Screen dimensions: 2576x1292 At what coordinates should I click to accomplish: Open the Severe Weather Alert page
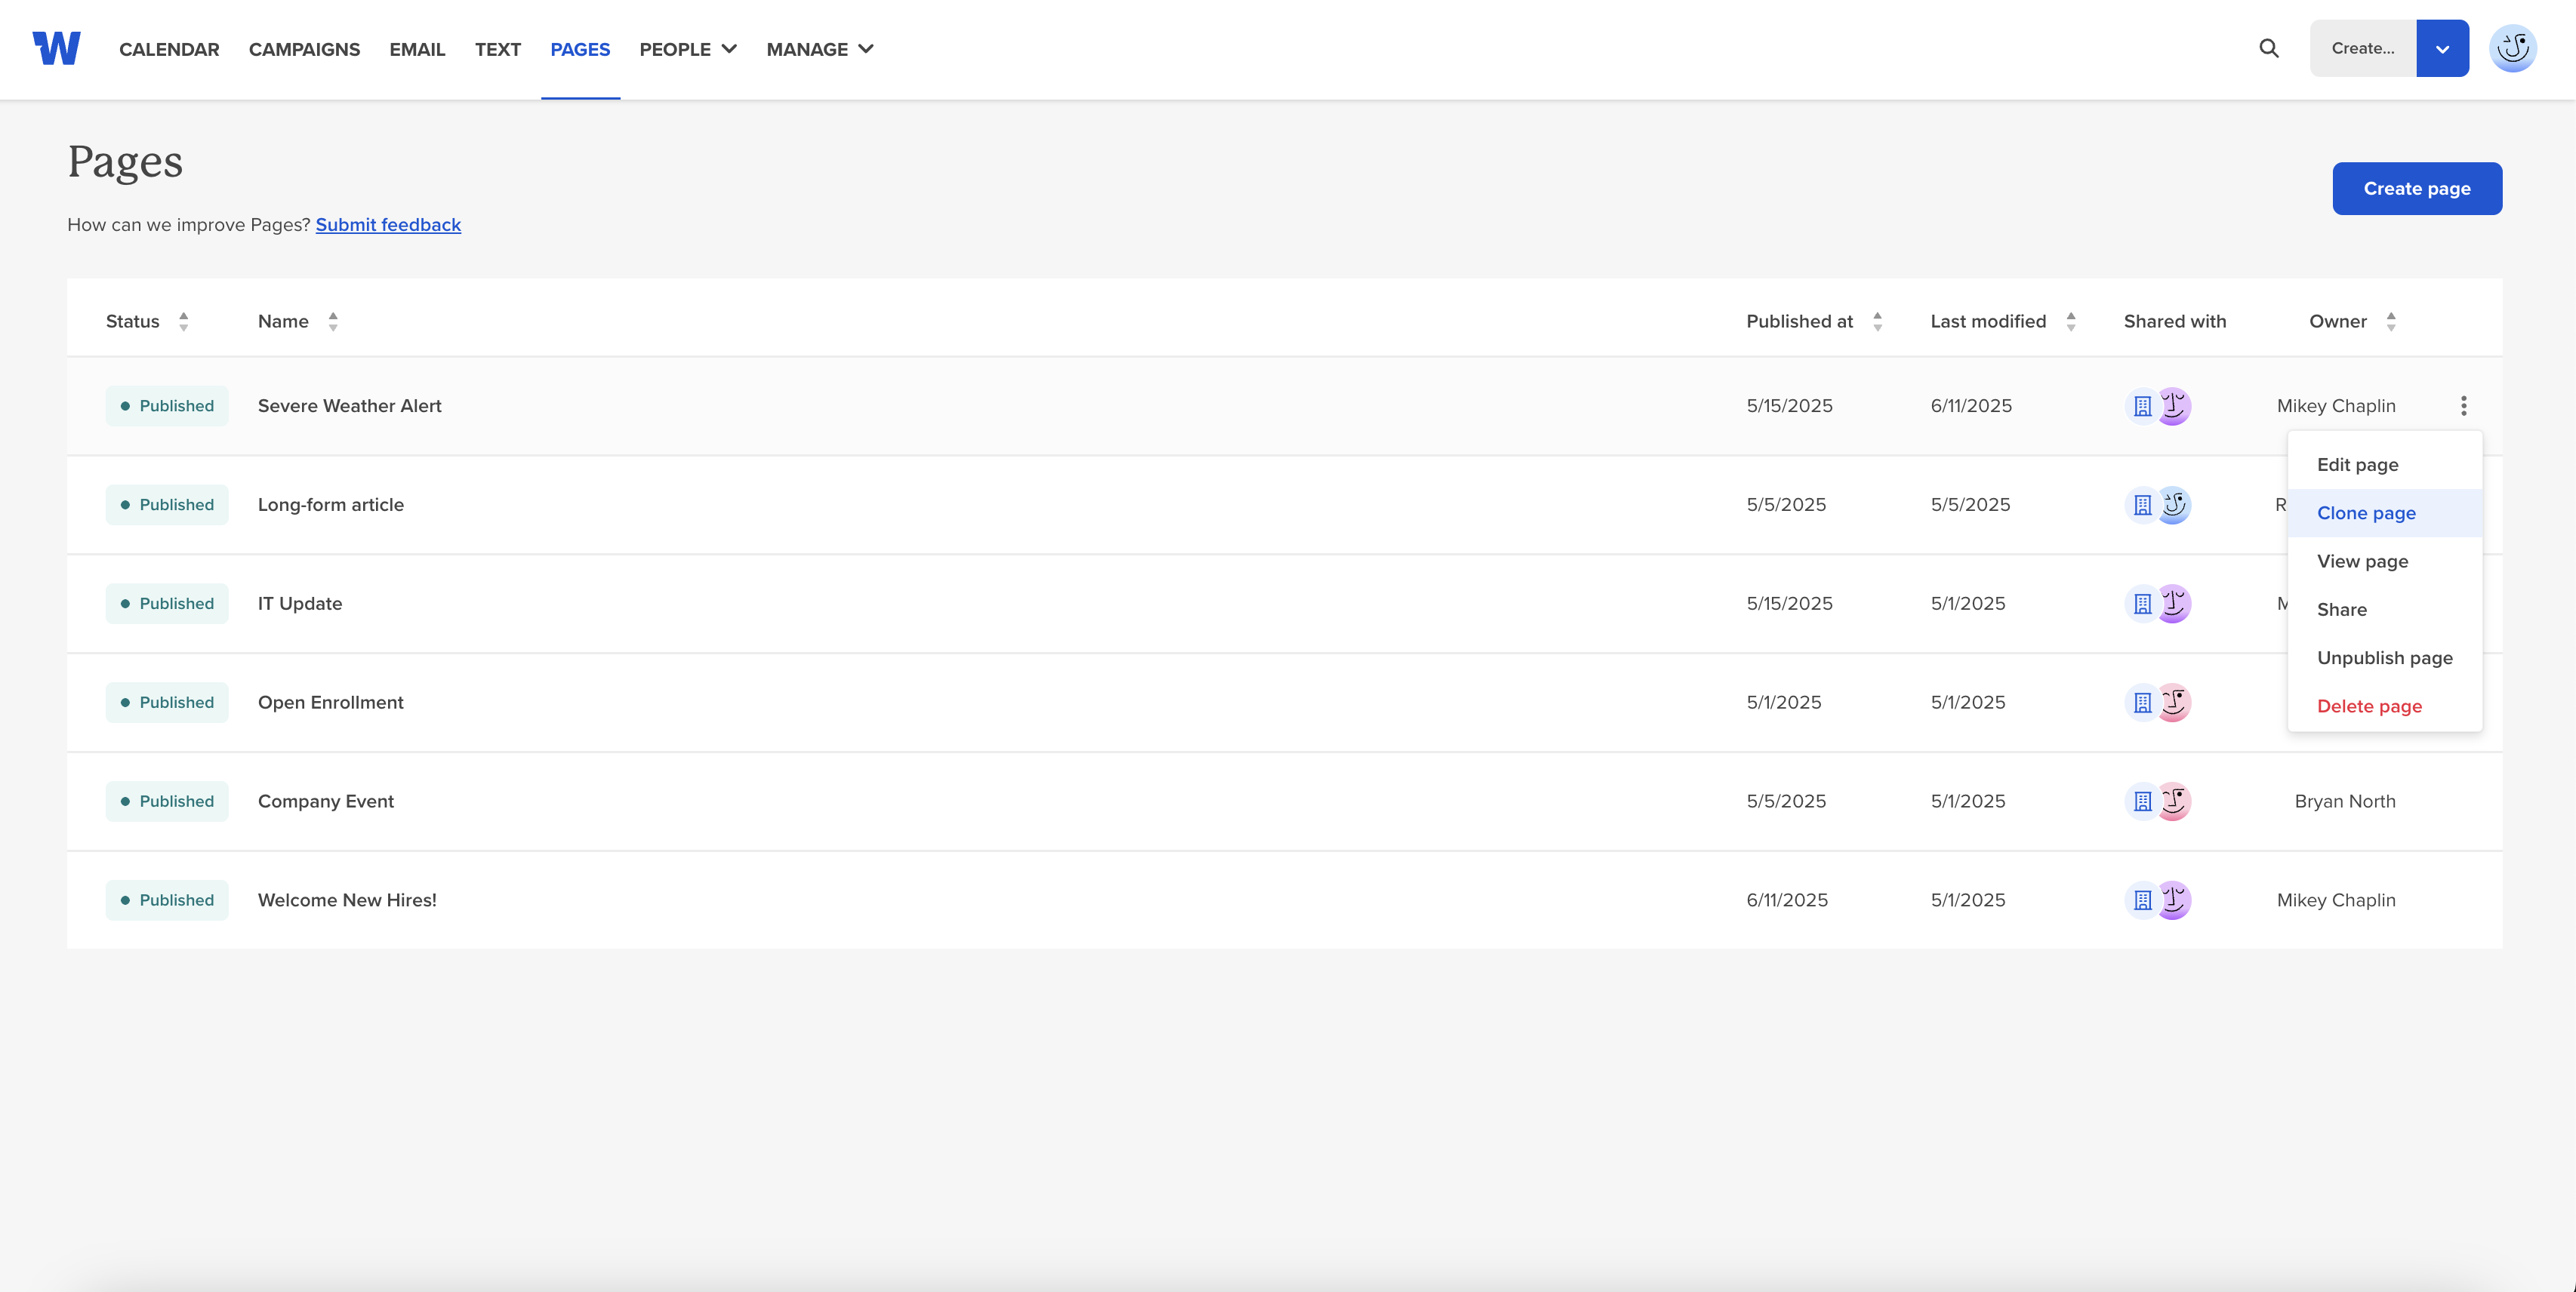click(350, 406)
